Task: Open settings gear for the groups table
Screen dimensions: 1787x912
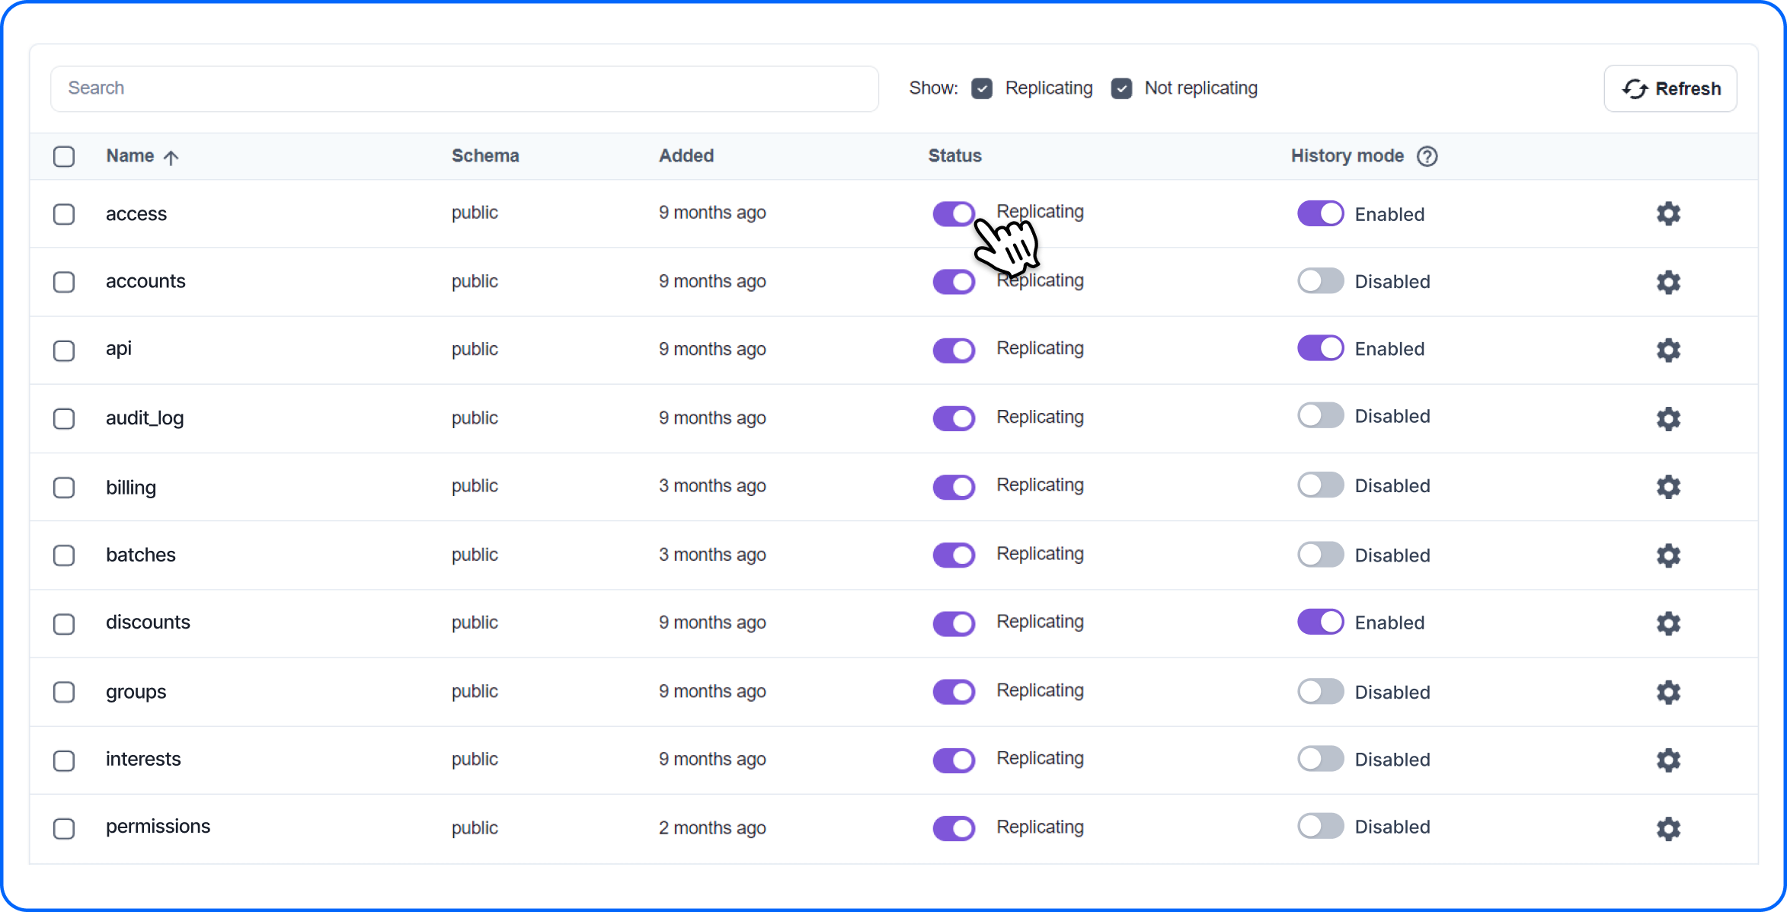Action: [1668, 692]
